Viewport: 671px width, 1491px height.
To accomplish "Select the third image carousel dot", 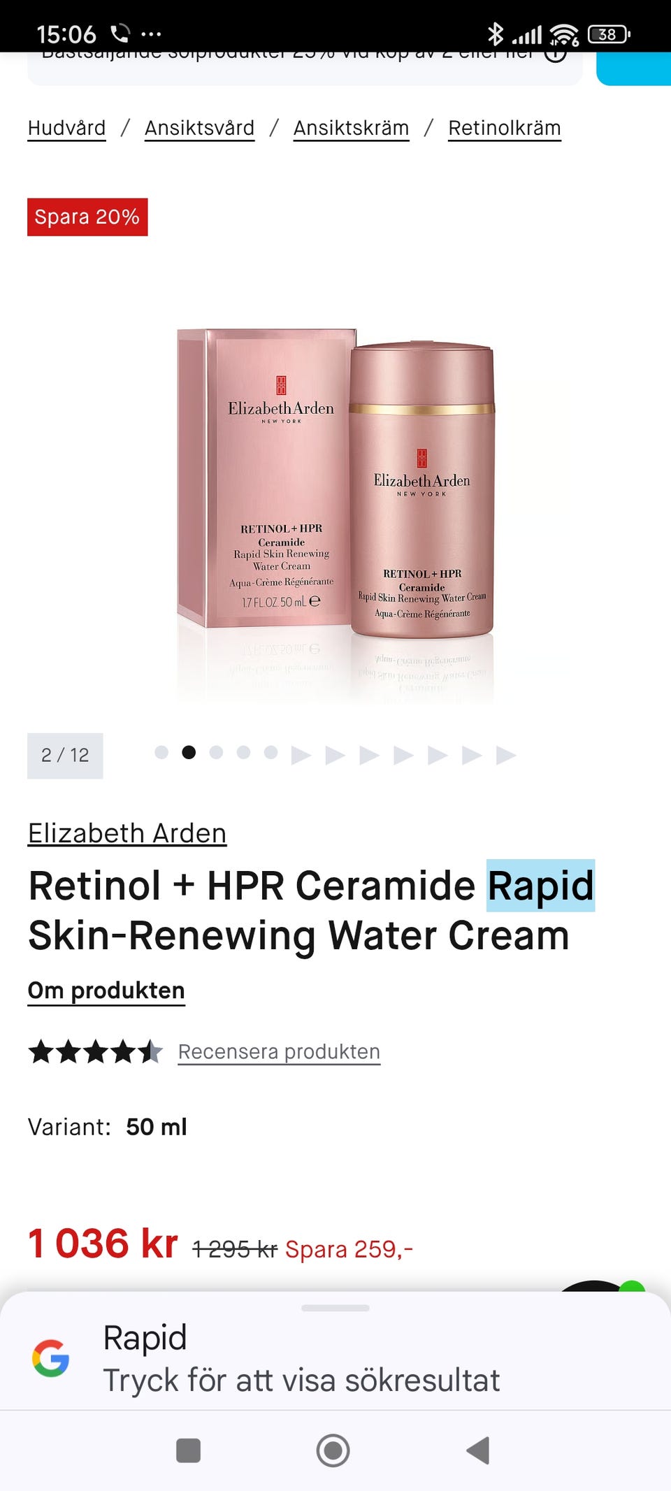I will coord(216,752).
